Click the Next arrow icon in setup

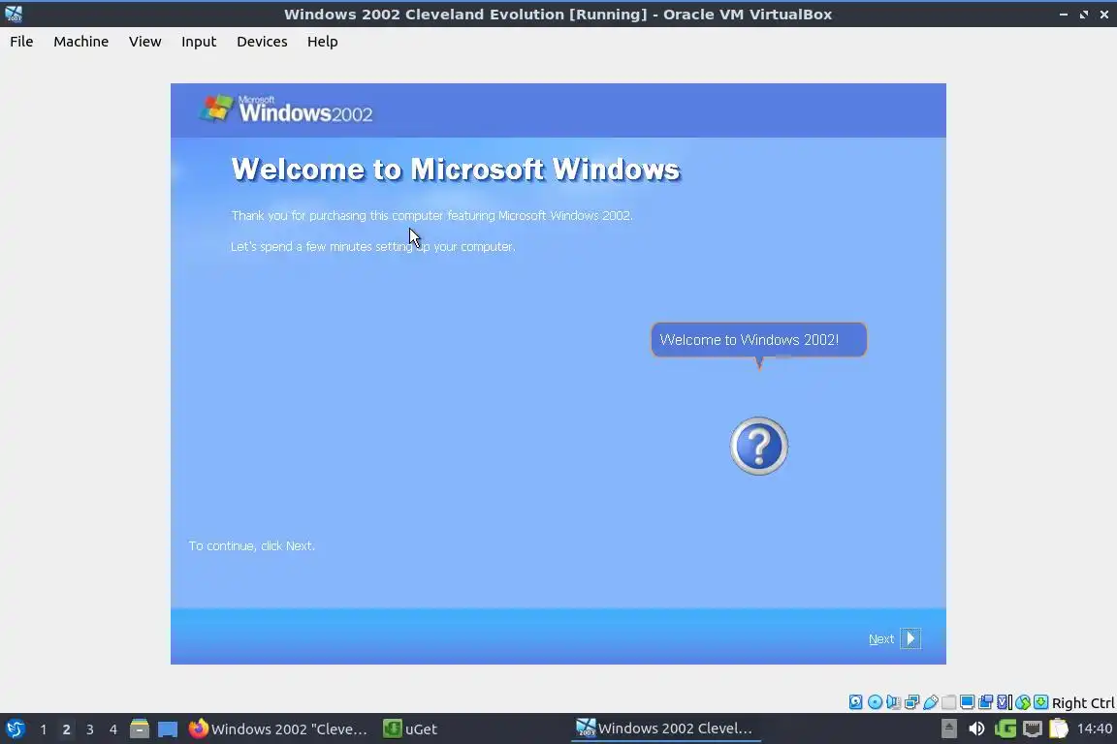910,638
